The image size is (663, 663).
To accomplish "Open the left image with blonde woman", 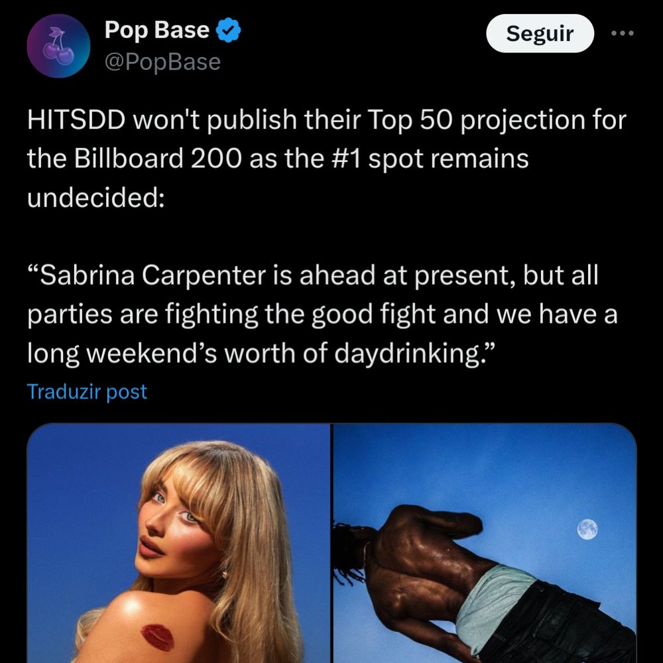I will 178,543.
